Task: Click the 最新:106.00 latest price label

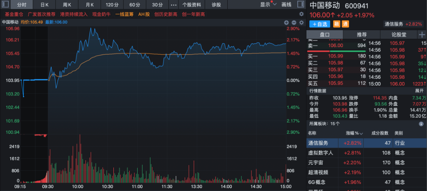Action: 56,23
